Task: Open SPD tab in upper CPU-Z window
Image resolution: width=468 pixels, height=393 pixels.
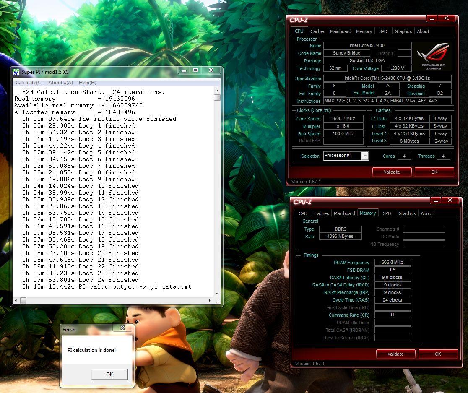Action: 383,31
